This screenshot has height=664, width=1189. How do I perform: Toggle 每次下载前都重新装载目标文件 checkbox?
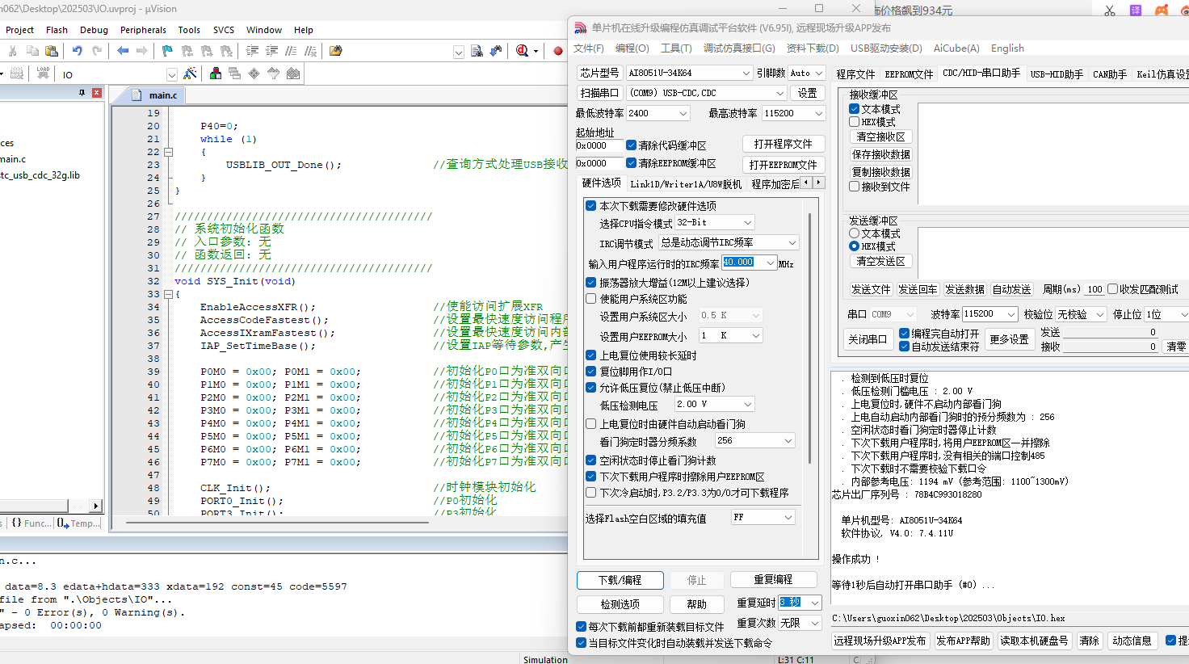coord(582,627)
